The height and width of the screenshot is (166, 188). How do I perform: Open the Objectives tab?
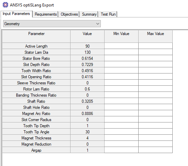[x=69, y=14]
